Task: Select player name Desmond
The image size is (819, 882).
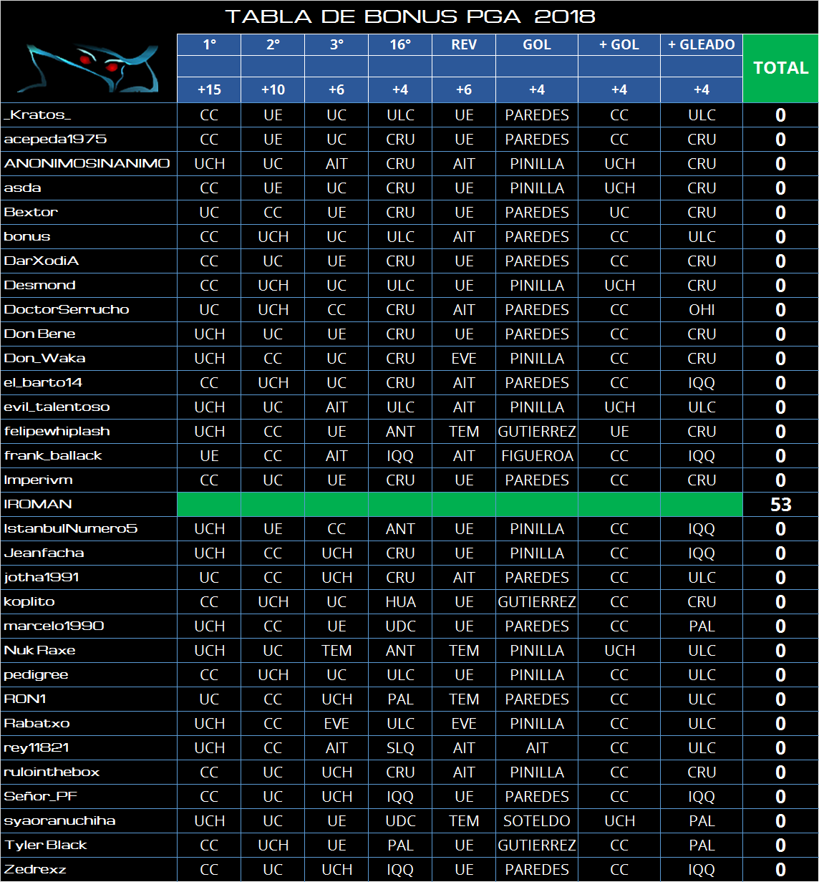Action: 39,286
